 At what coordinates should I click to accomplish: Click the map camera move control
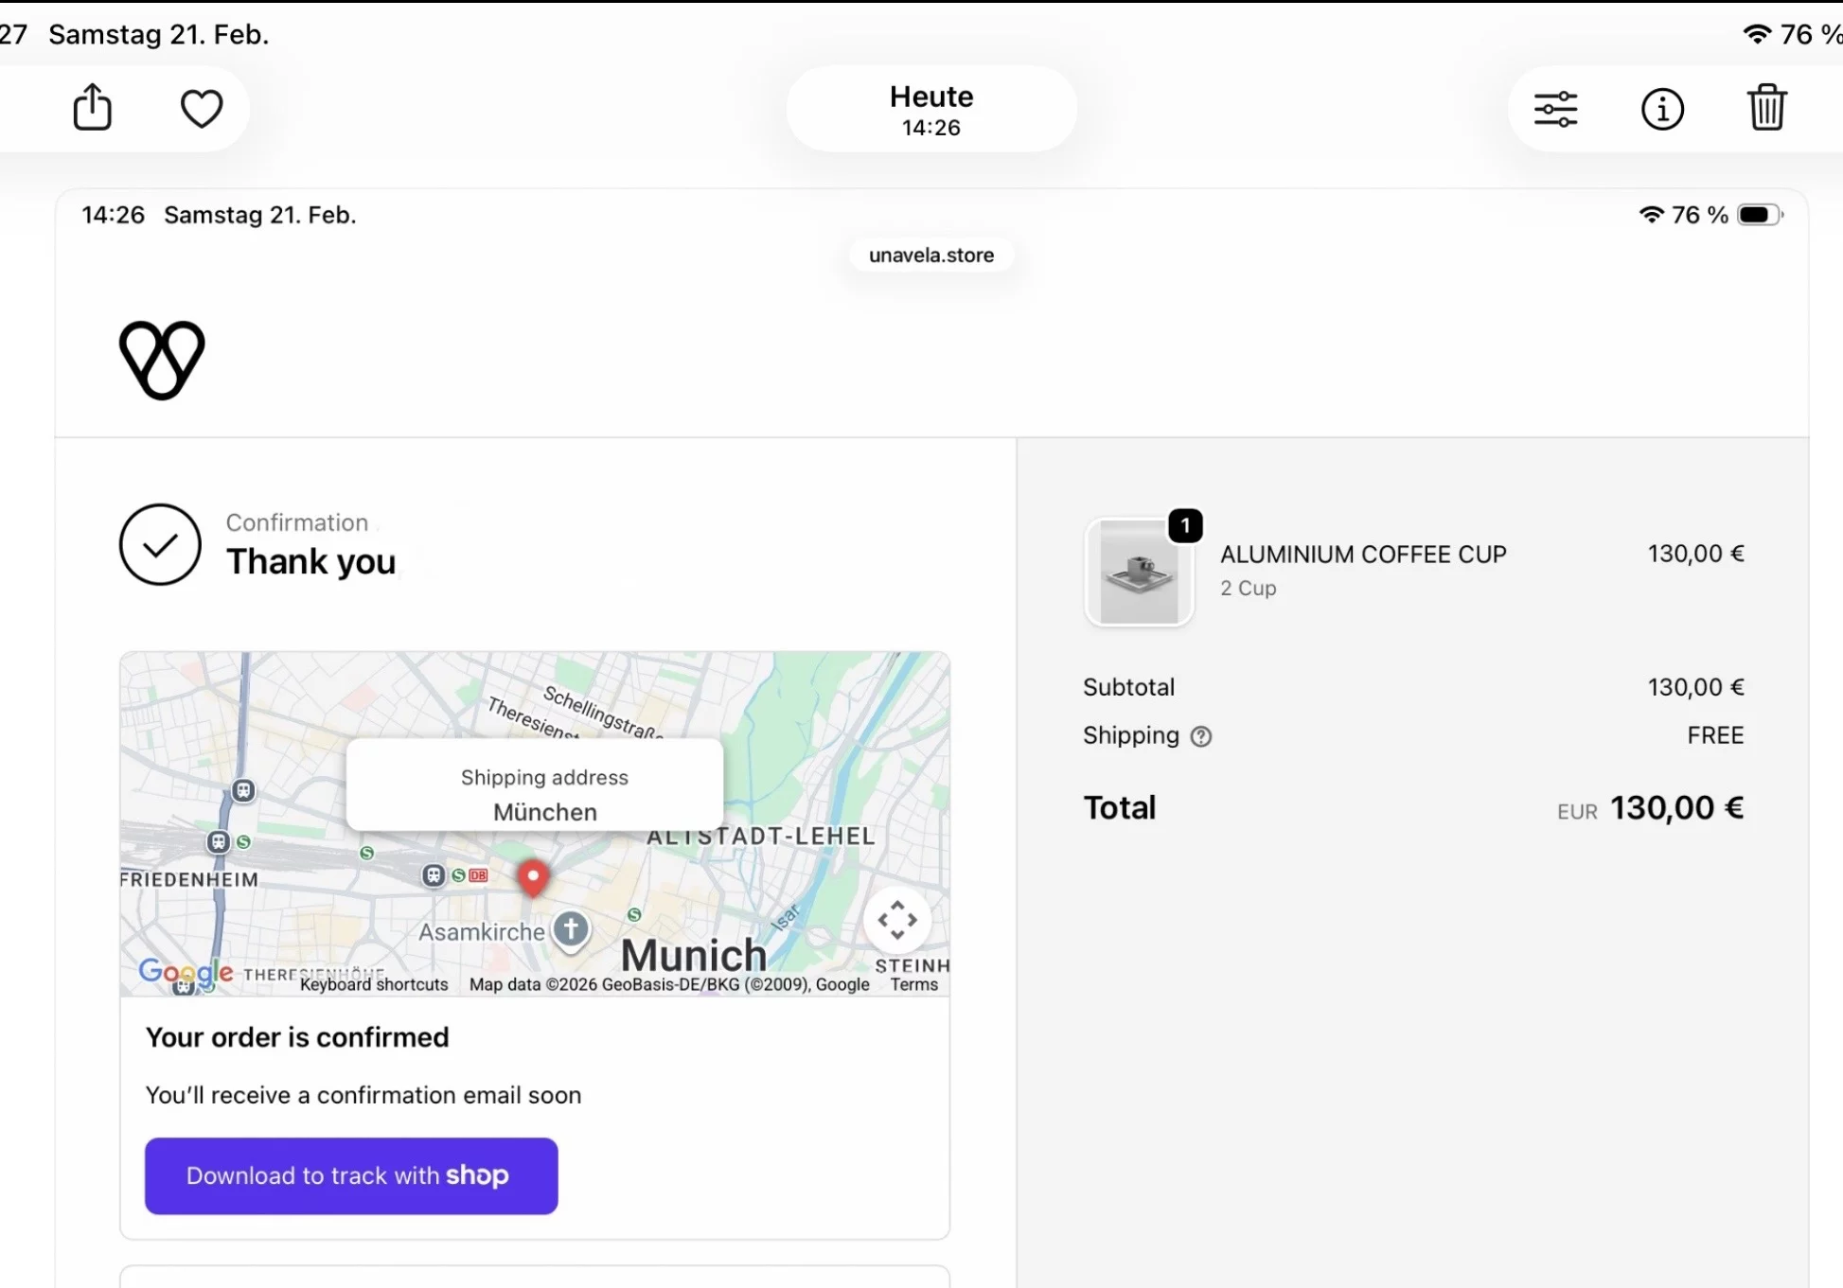896,920
